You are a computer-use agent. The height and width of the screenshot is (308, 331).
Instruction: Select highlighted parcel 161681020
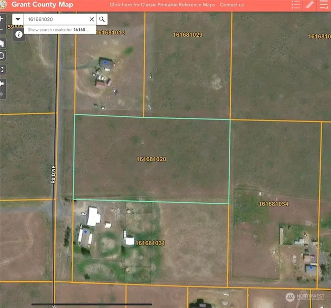pos(151,159)
